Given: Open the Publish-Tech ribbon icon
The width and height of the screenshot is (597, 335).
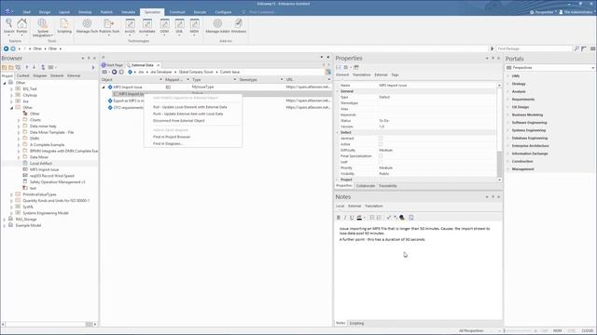Looking at the screenshot, I should 109,26.
